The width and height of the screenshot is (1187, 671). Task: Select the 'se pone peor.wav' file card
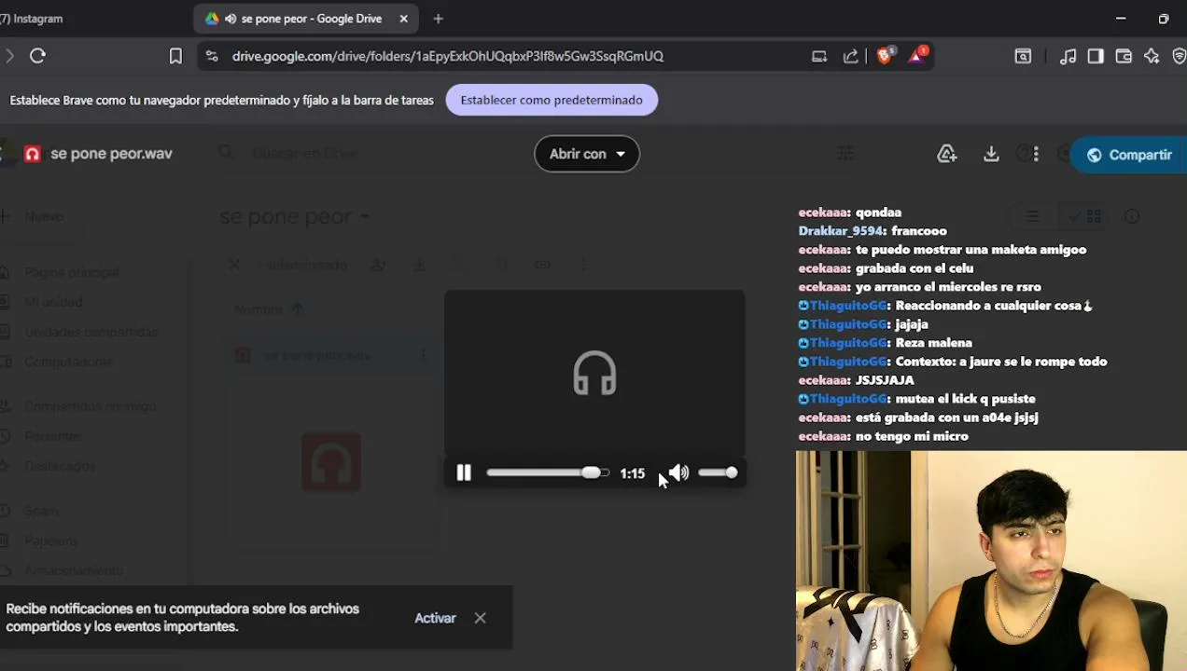[x=331, y=444]
